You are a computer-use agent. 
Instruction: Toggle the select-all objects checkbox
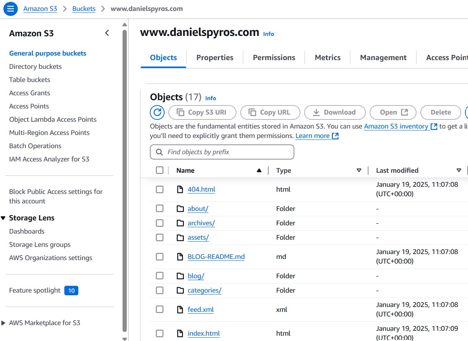160,170
